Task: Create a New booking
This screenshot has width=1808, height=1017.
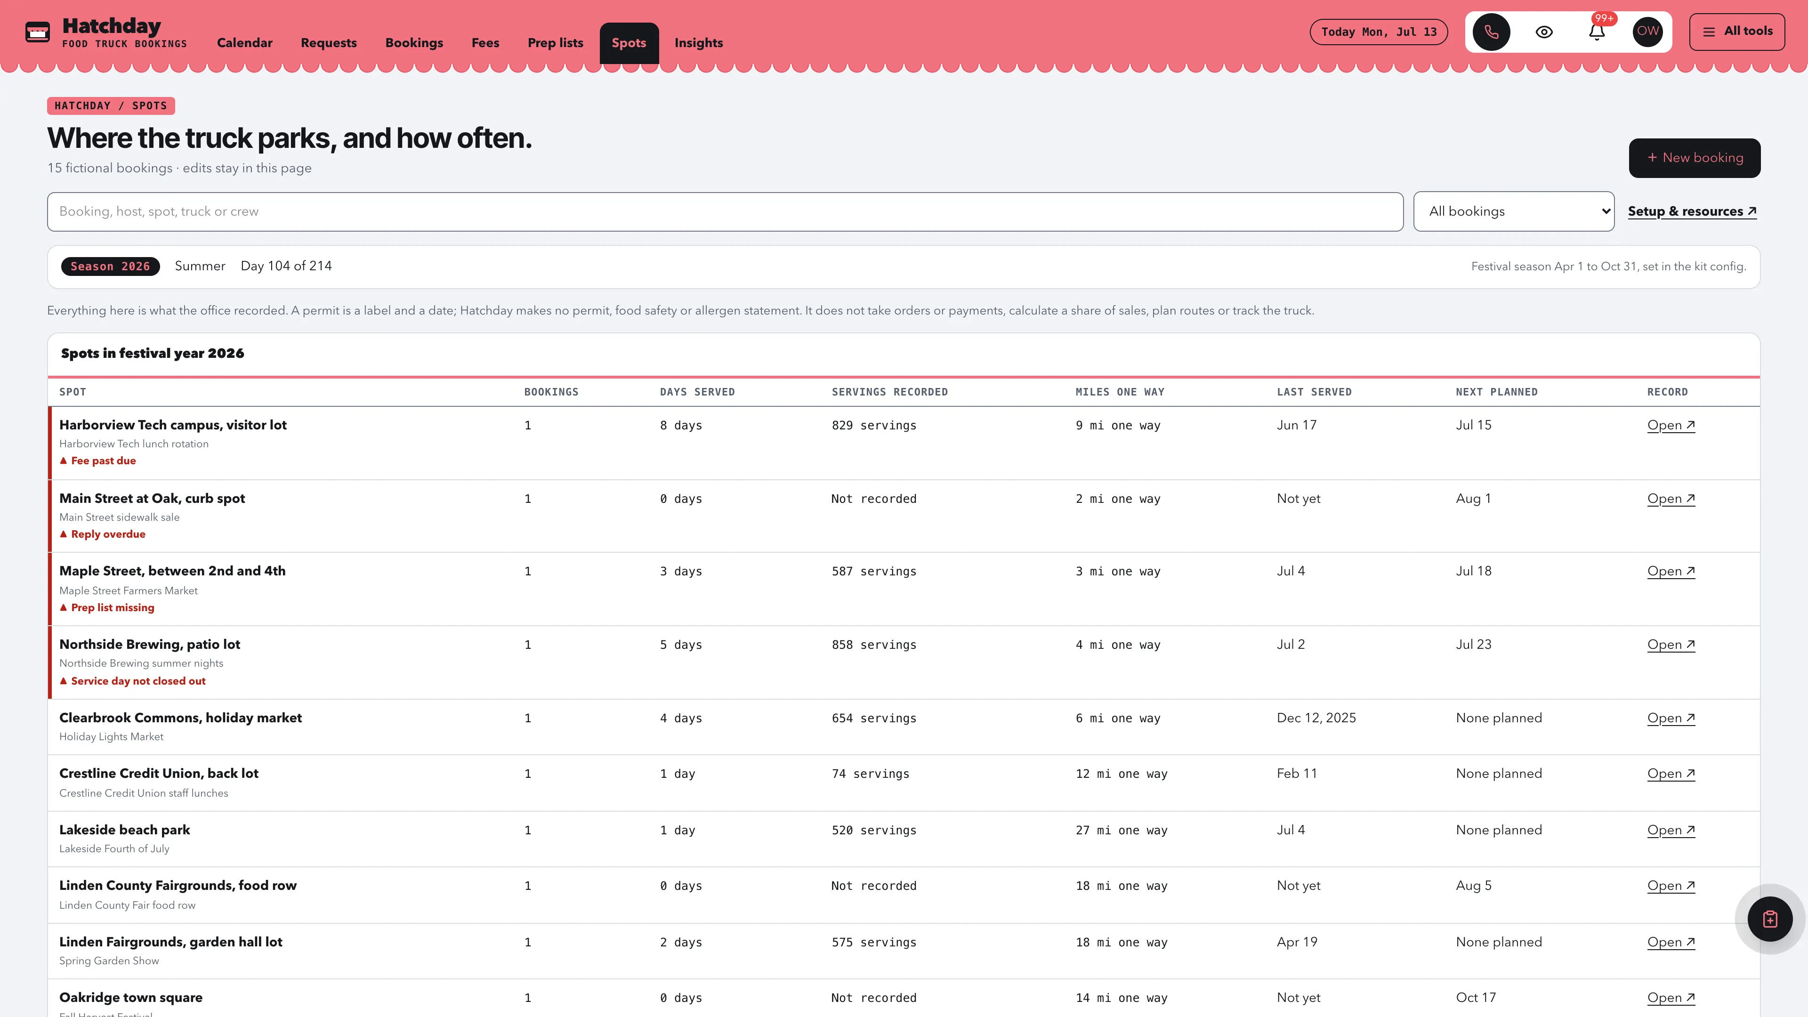Action: [1695, 158]
